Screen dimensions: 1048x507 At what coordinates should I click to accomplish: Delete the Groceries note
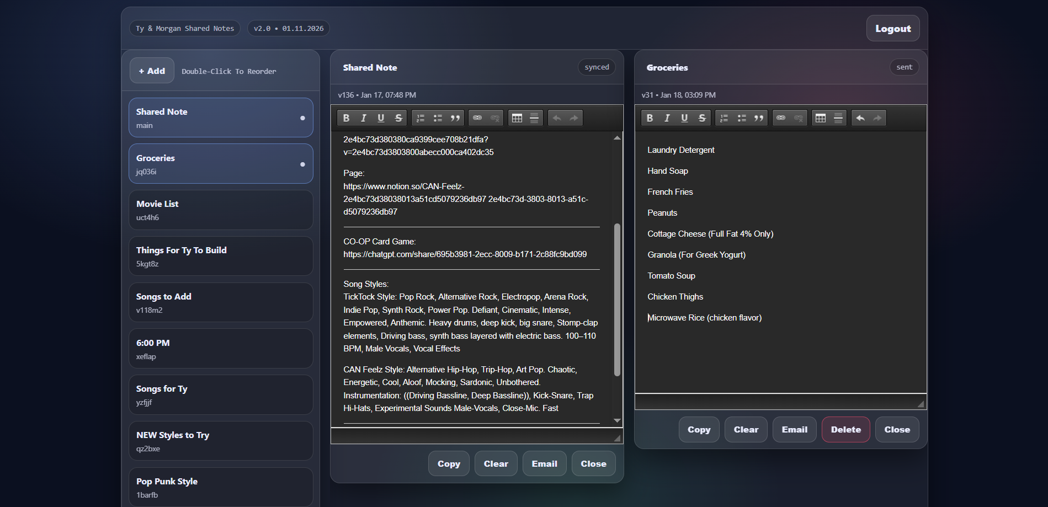pyautogui.click(x=845, y=429)
